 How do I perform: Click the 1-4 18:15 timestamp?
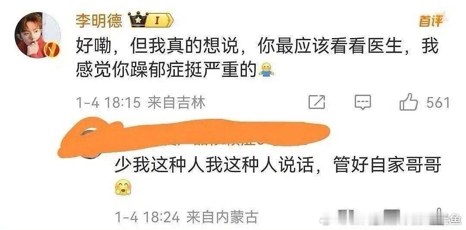pyautogui.click(x=108, y=103)
